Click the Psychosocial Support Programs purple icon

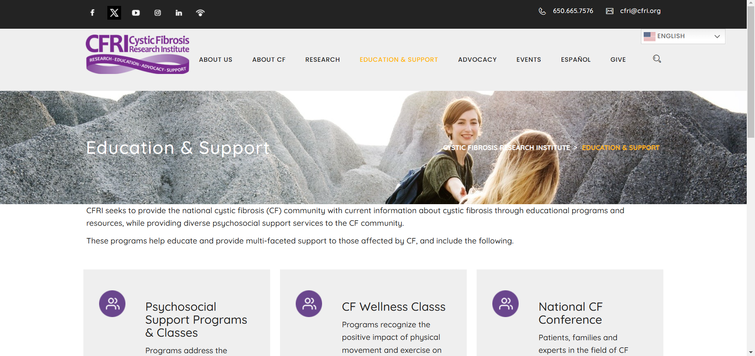[112, 304]
